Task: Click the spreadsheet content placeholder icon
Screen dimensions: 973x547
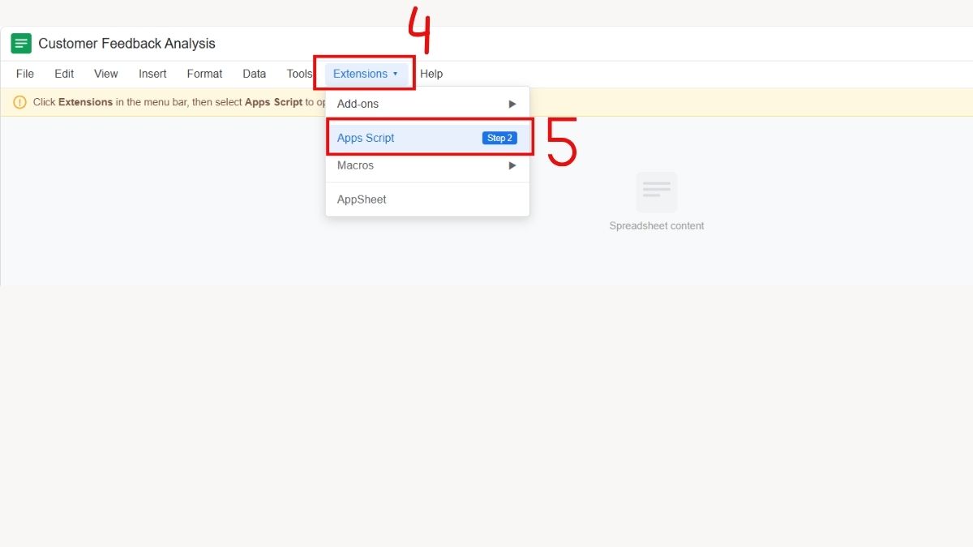Action: pos(657,192)
